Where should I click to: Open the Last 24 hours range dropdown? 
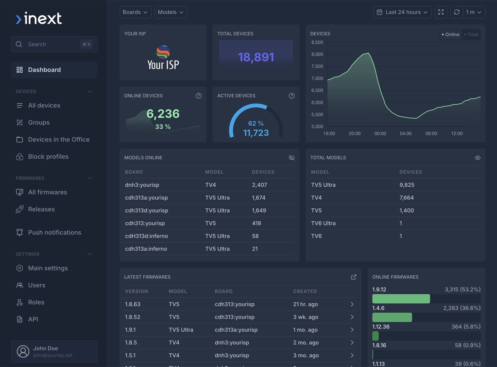(402, 12)
